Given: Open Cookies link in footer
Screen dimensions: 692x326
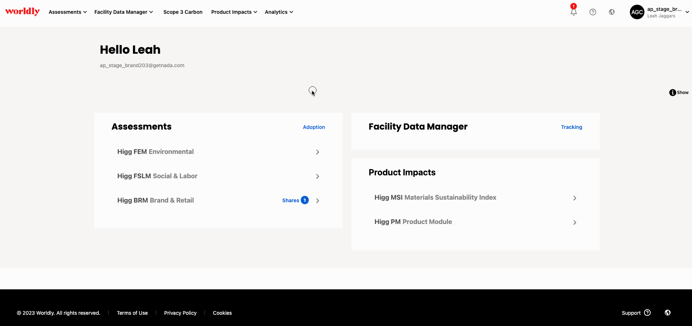Looking at the screenshot, I should (222, 313).
